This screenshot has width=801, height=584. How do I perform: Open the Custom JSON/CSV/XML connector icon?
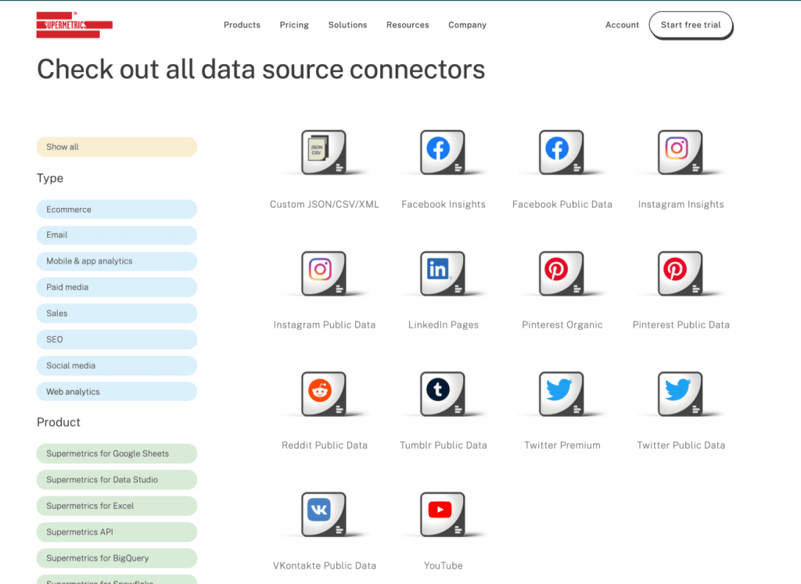(324, 152)
